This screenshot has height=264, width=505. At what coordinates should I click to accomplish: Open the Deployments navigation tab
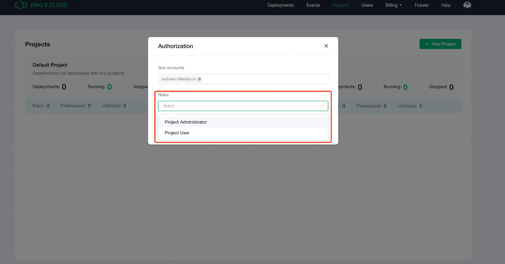pyautogui.click(x=280, y=5)
